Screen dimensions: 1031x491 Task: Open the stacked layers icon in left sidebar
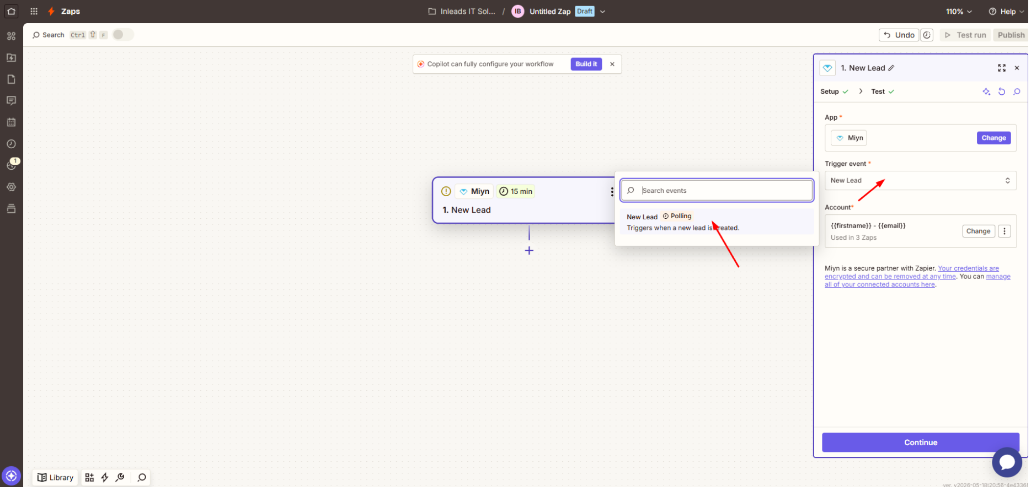(x=11, y=209)
